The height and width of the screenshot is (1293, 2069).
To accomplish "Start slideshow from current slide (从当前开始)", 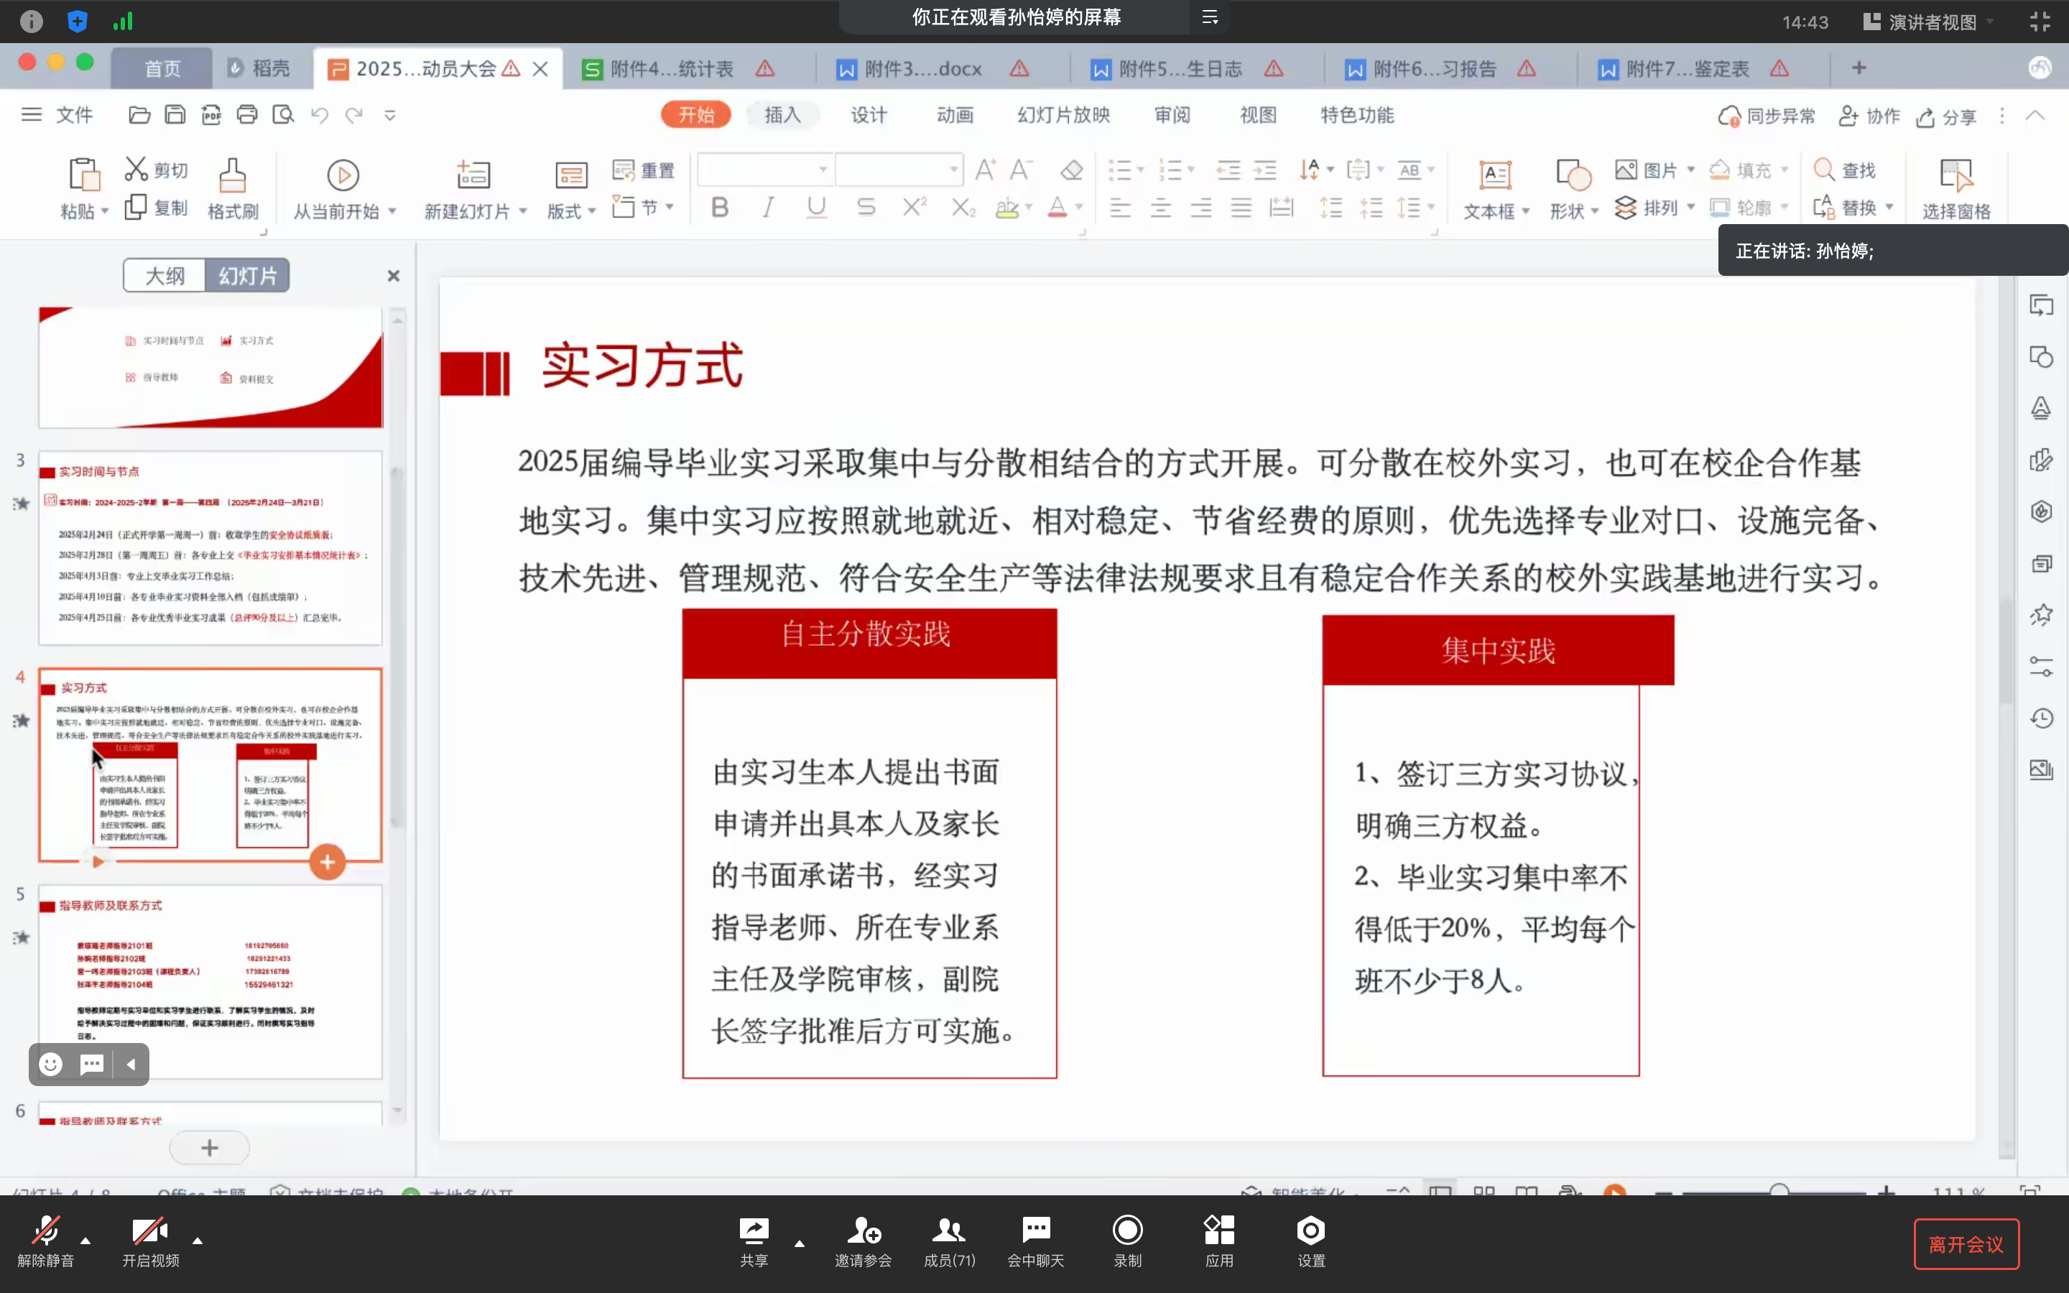I will tap(343, 176).
